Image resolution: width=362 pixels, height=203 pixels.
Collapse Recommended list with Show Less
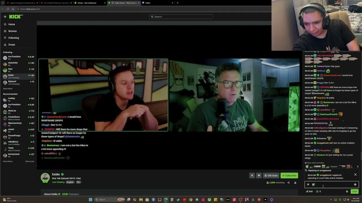click(30, 161)
